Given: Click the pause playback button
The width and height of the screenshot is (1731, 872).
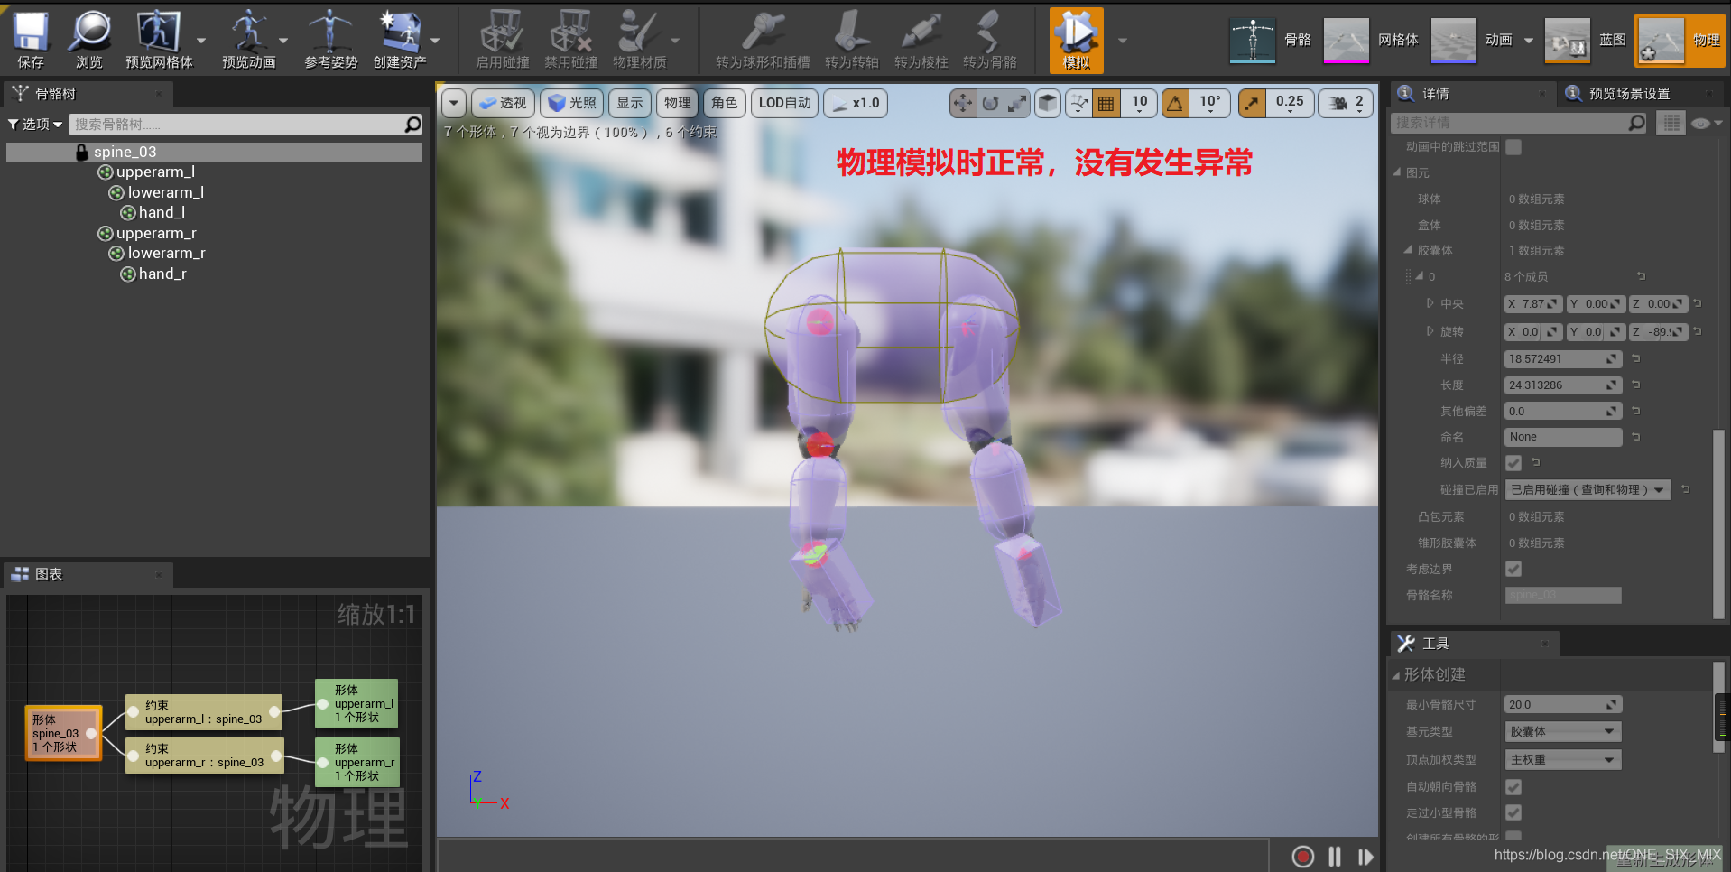Looking at the screenshot, I should point(1334,856).
